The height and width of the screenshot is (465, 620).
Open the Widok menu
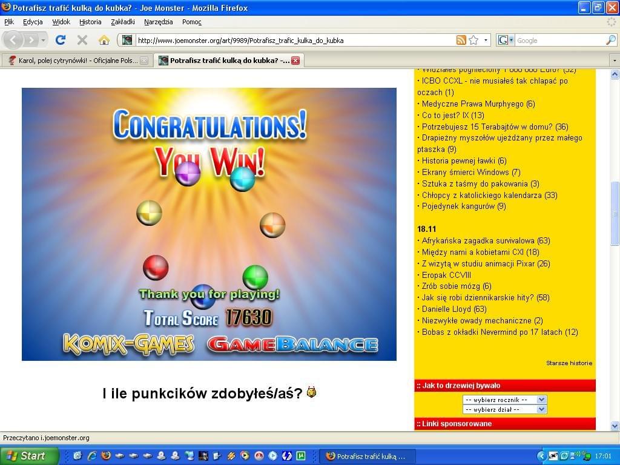(x=61, y=22)
